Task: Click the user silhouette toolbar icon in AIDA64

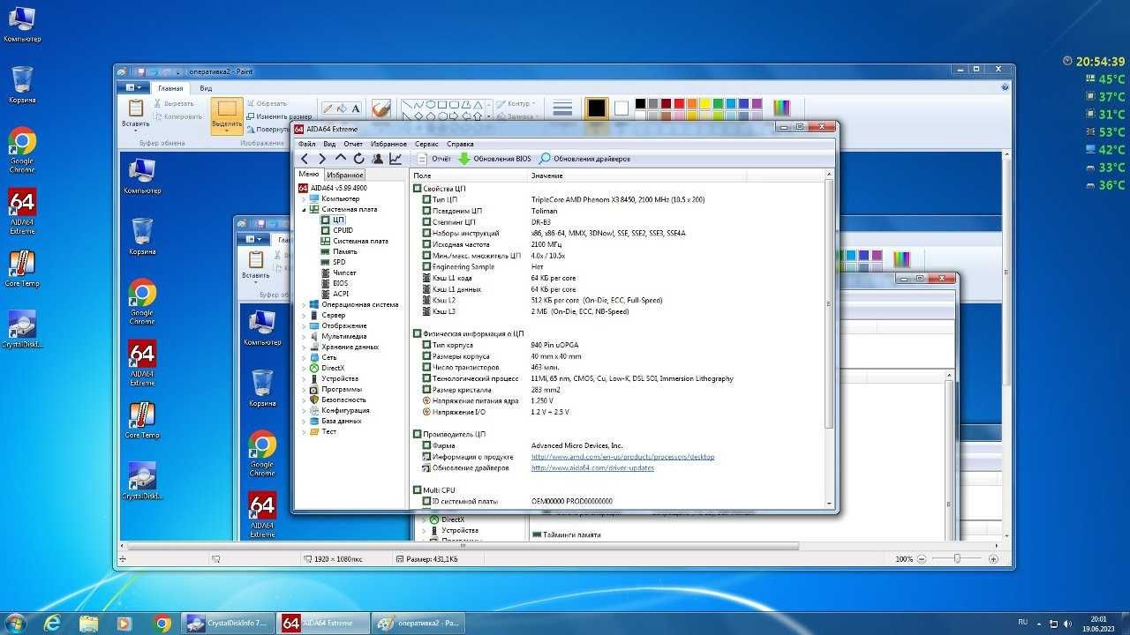Action: click(377, 159)
